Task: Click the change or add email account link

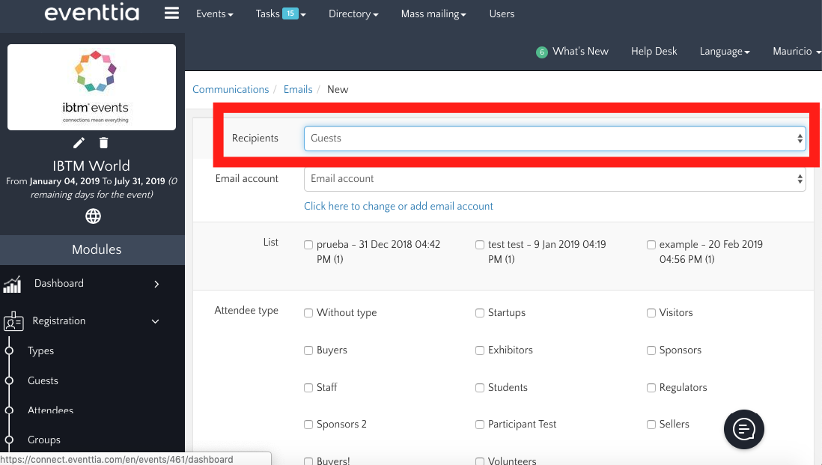Action: coord(398,206)
